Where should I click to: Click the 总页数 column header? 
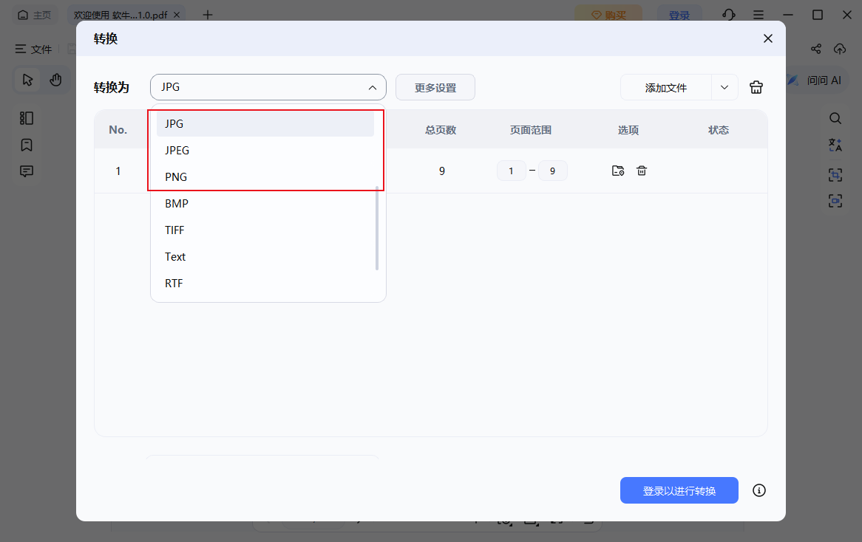click(441, 130)
